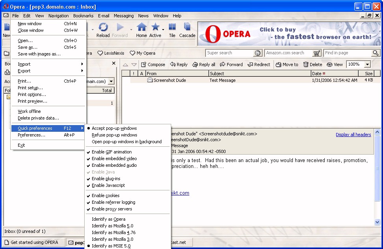Click the Forward navigation arrow icon
The height and width of the screenshot is (249, 383).
[x=120, y=27]
